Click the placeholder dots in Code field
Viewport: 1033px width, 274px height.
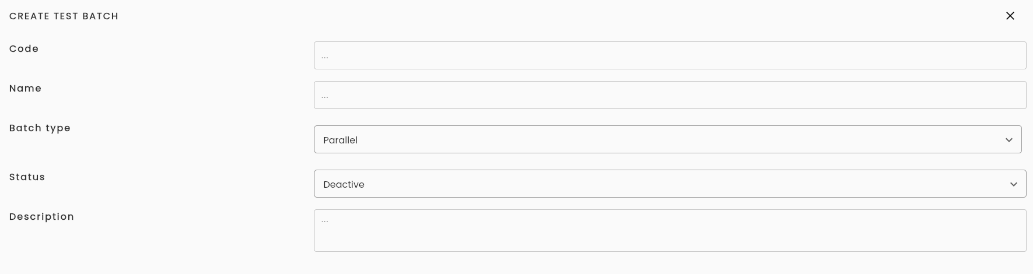click(325, 57)
